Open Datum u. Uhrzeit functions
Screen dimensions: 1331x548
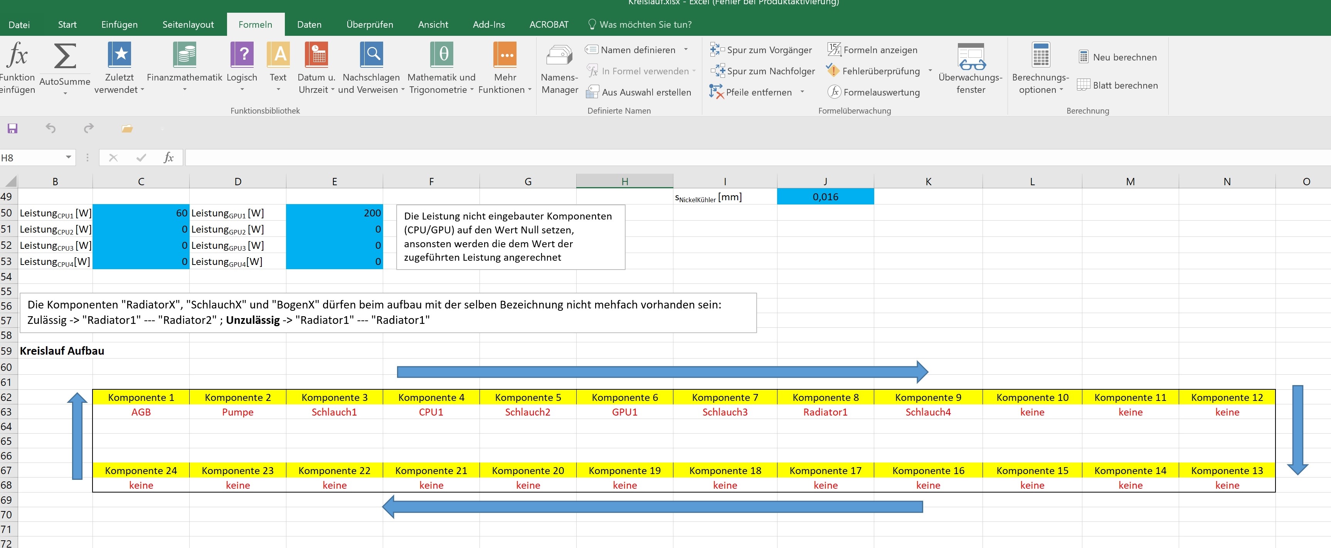pyautogui.click(x=316, y=55)
